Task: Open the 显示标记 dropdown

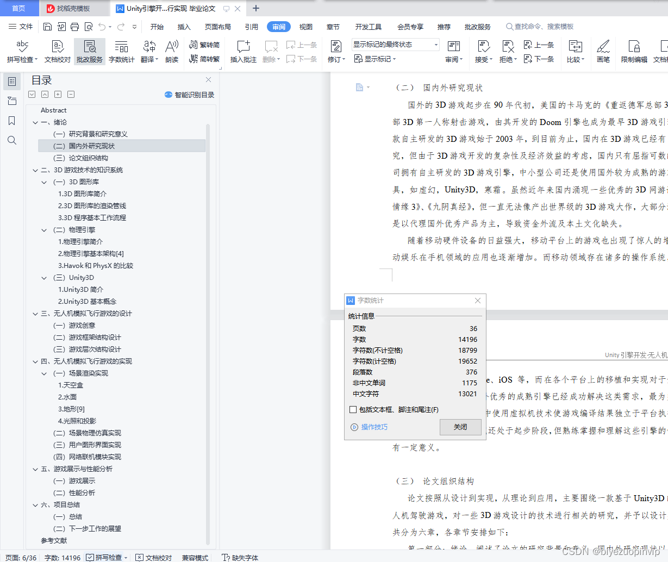Action: pyautogui.click(x=375, y=59)
